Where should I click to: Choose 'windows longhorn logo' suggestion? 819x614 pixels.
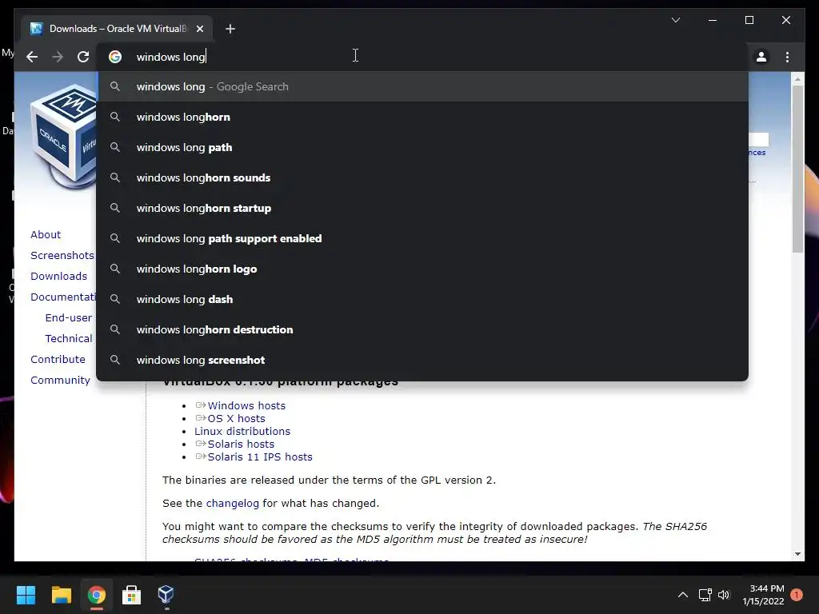point(422,269)
